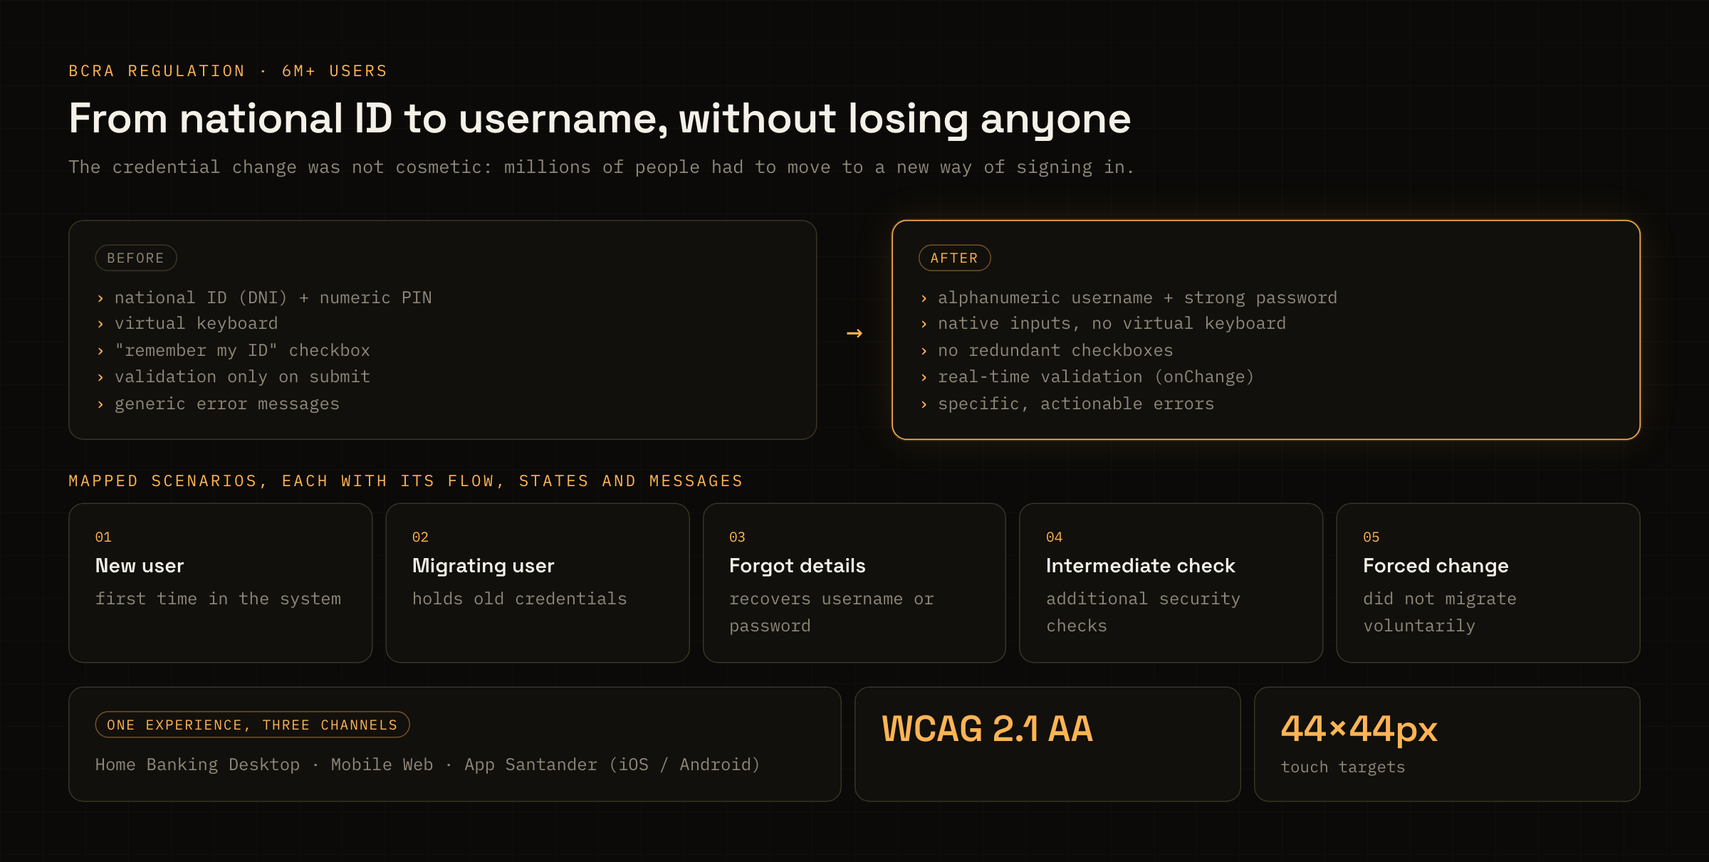Click the 'WCAG 2.1 AA' stat
Image resolution: width=1709 pixels, height=862 pixels.
pos(987,729)
